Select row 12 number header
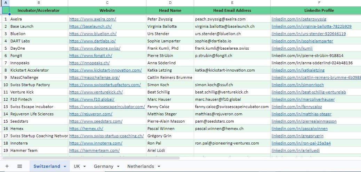This screenshot has height=172, width=361. coord(5,99)
